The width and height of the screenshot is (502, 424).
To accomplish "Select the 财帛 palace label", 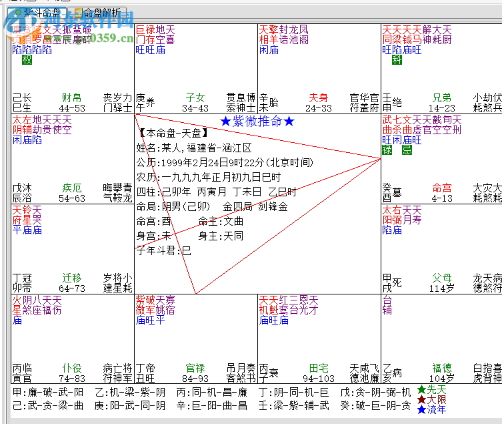I will point(72,97).
